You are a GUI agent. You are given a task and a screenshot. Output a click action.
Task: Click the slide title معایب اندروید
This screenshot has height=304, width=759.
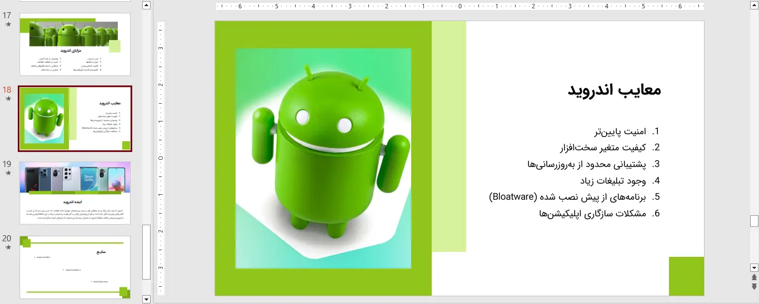coord(615,89)
